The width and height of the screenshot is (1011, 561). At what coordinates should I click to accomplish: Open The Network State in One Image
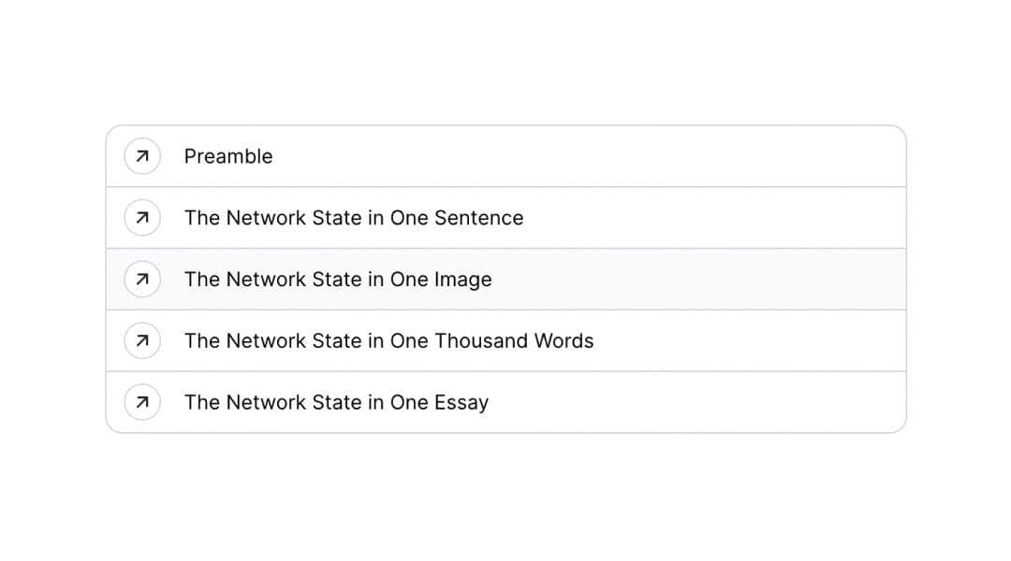click(339, 279)
